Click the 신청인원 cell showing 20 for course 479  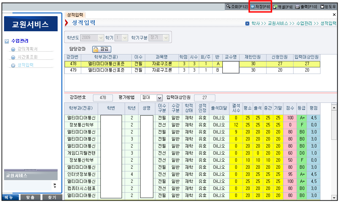pyautogui.click(x=280, y=70)
